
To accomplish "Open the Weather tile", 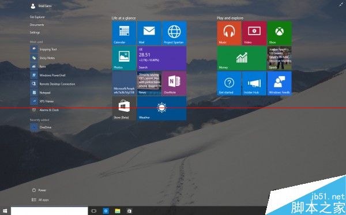I will pos(161,108).
